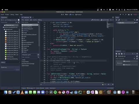
Task: Open the script editor File menu
Action: (23, 20)
